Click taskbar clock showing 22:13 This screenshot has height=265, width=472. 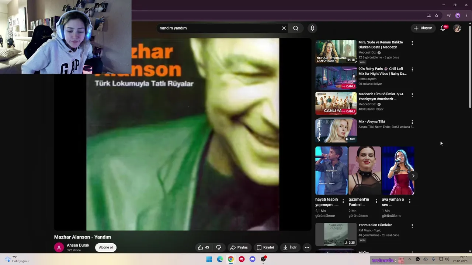460,259
